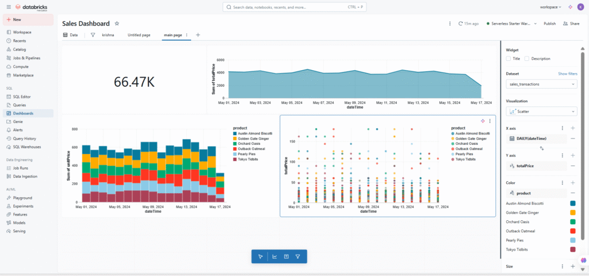The height and width of the screenshot is (276, 589).
Task: Open the Data tab
Action: (70, 35)
